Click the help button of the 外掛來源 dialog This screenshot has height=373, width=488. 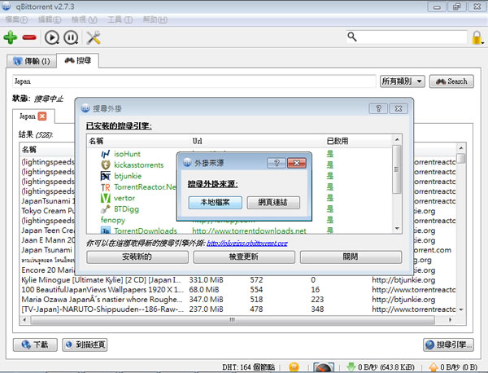pyautogui.click(x=277, y=163)
